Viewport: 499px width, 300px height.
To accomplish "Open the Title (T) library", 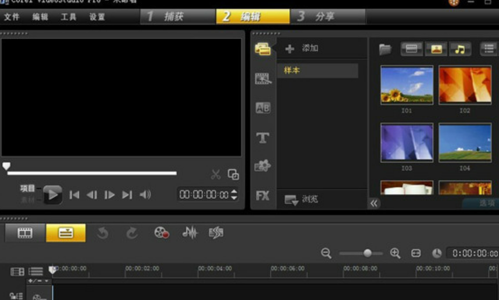I will coord(263,137).
